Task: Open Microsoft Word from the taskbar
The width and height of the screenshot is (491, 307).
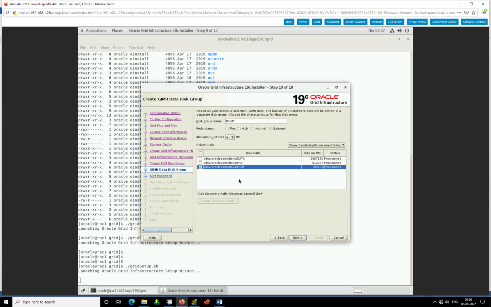Action: pyautogui.click(x=219, y=302)
